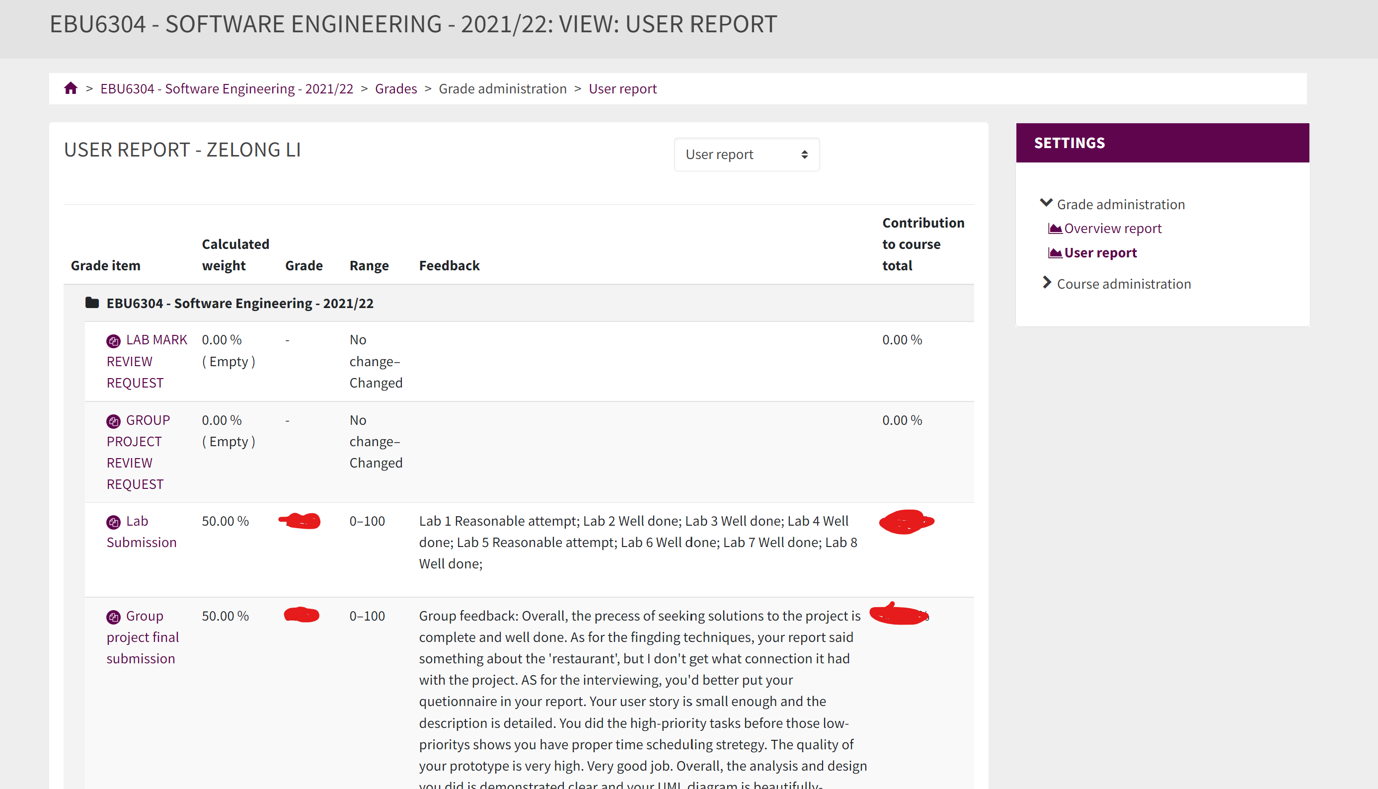1378x789 pixels.
Task: Open the User report view selector
Action: [747, 155]
